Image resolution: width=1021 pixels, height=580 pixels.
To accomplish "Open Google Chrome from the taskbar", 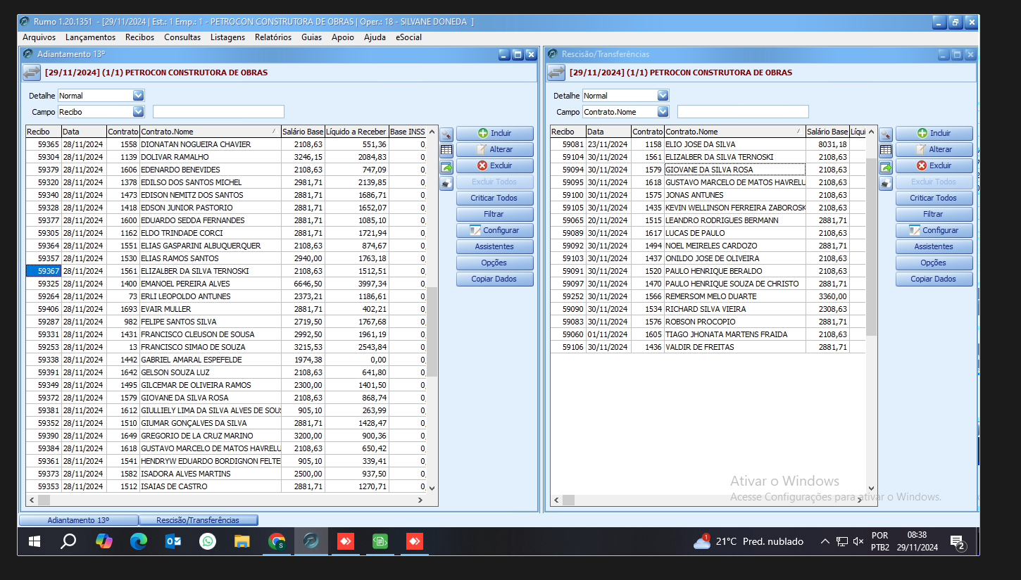I will [x=277, y=541].
